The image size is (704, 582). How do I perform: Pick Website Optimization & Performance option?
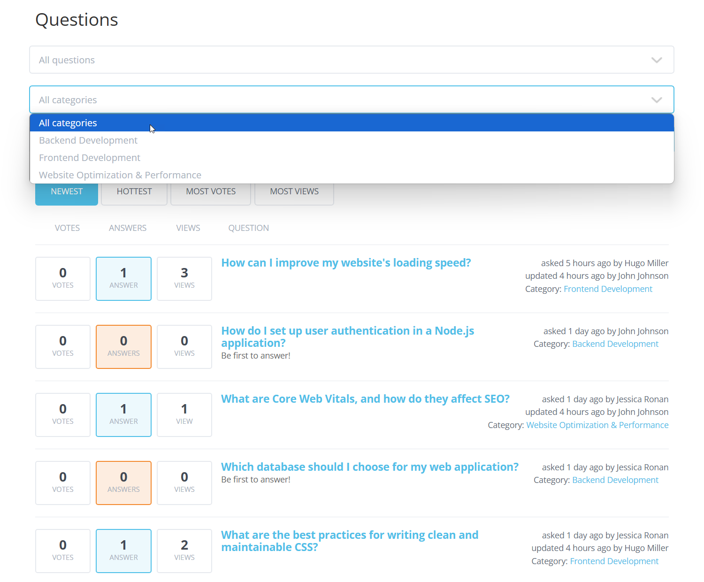click(x=352, y=175)
